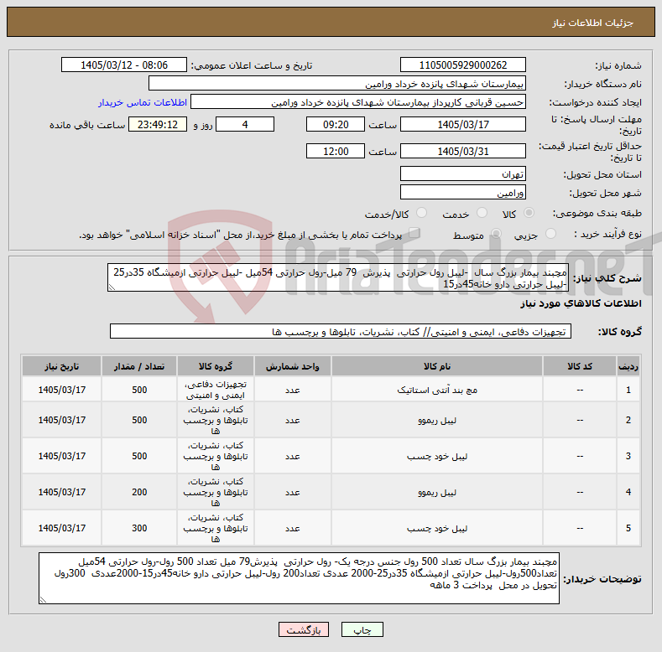Click the استان محل تحویل field تهران
The image size is (662, 652).
coord(462,173)
